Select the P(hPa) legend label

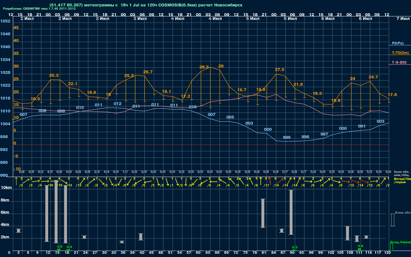[x=398, y=43]
